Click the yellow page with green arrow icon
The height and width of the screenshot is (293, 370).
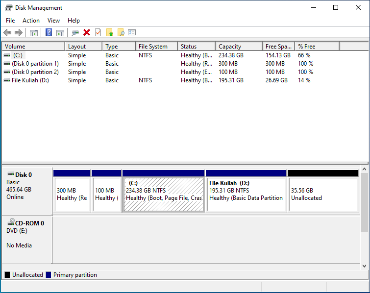[x=110, y=33]
